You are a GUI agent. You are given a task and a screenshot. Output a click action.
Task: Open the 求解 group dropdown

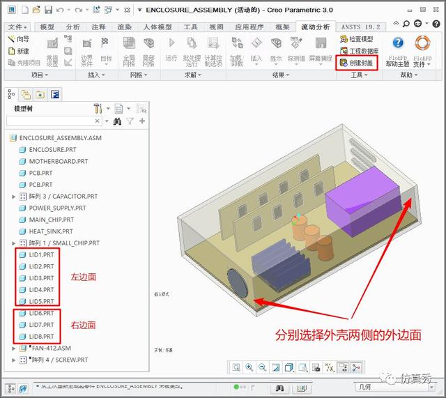[x=193, y=75]
